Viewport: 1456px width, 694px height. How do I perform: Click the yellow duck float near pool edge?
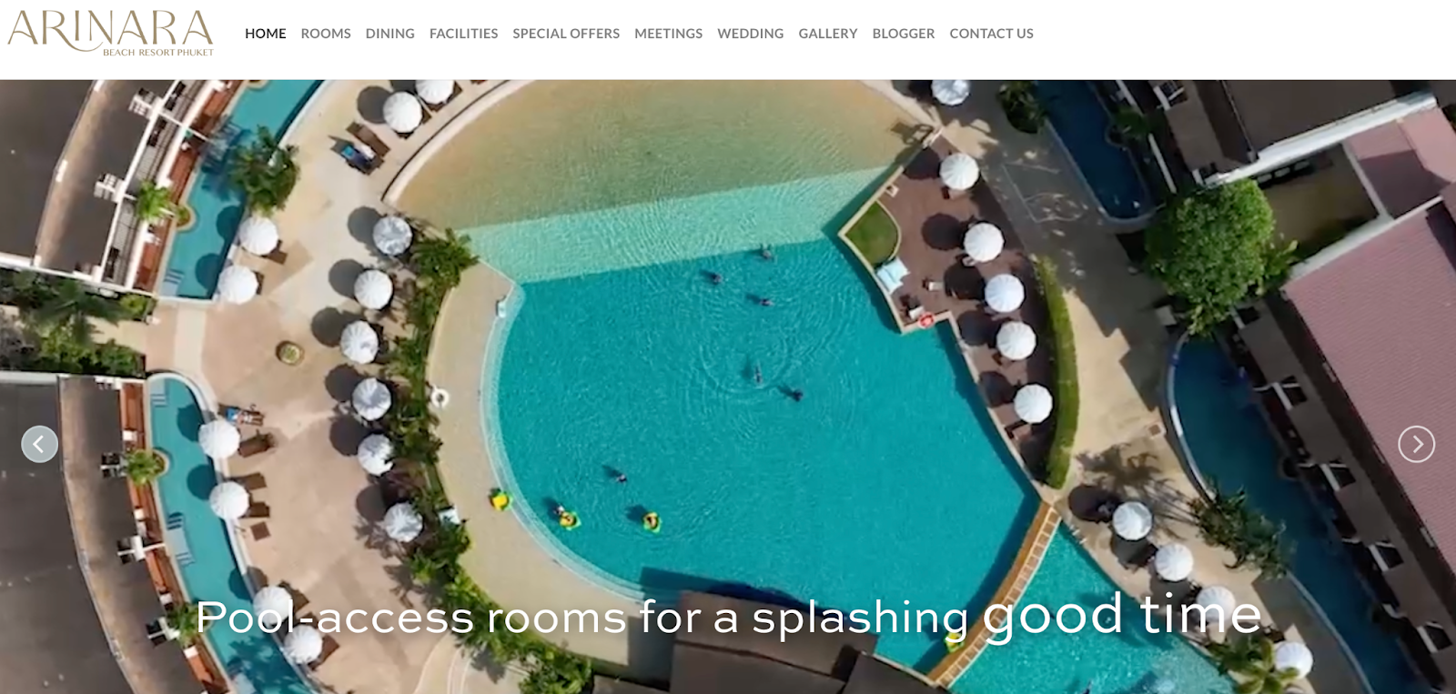(500, 500)
